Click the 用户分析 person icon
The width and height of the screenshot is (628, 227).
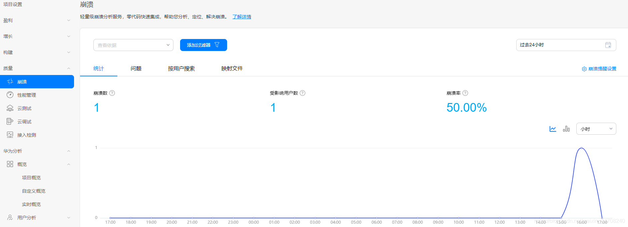(10, 218)
